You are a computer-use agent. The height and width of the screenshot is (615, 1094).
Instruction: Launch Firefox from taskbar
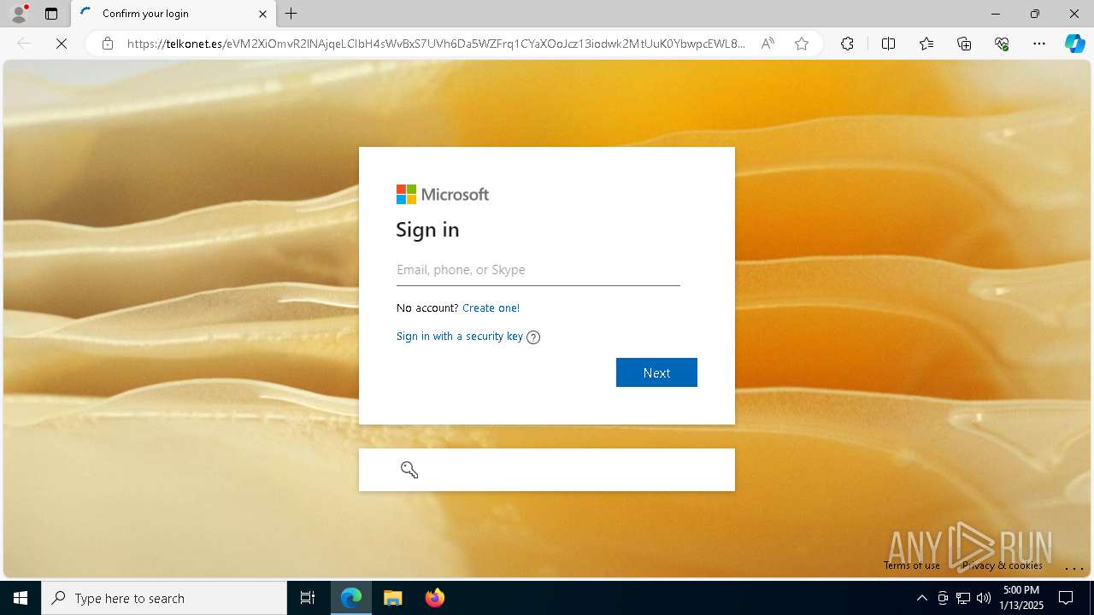[x=435, y=598]
